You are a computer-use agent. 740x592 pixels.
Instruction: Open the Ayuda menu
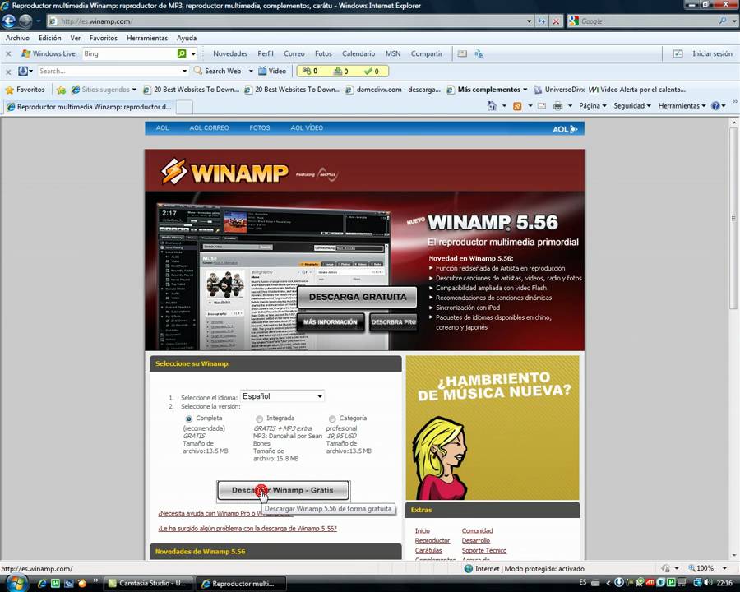(x=187, y=39)
